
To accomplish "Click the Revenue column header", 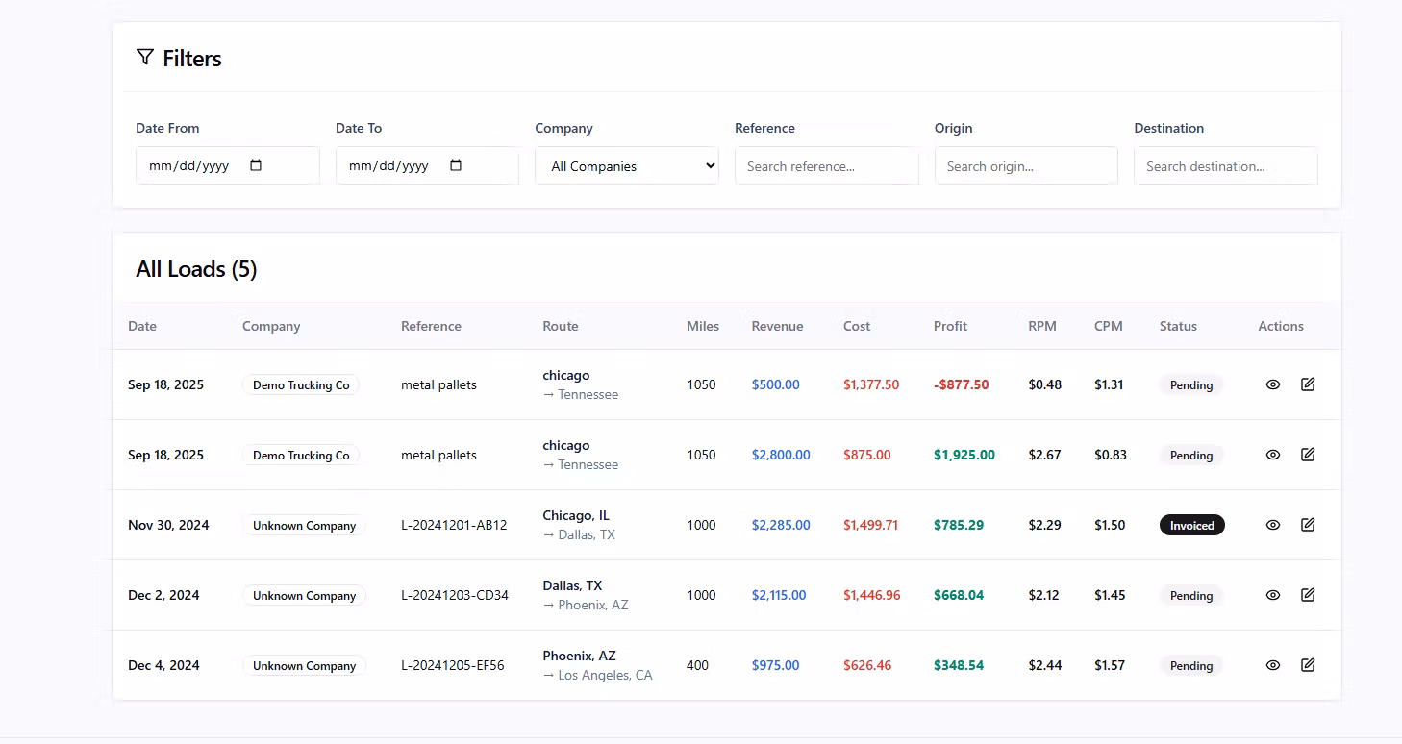I will tap(777, 326).
